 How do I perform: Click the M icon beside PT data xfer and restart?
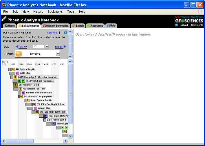(x=23, y=93)
